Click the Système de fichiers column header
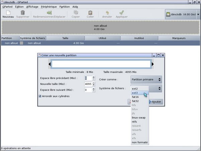This screenshot has width=201, height=151. pyautogui.click(x=33, y=38)
